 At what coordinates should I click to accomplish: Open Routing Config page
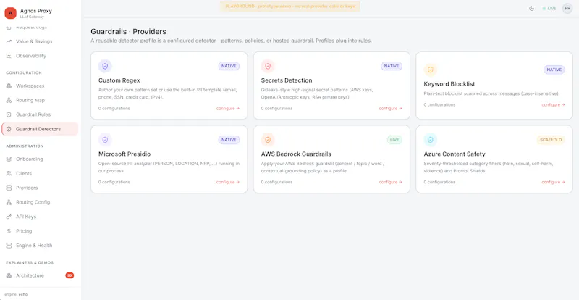(x=40, y=202)
